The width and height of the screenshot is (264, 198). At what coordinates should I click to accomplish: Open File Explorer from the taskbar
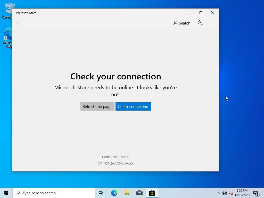coord(127,193)
